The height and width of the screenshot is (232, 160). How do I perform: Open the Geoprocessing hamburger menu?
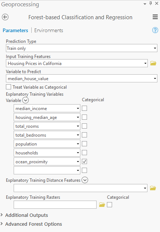point(155,17)
